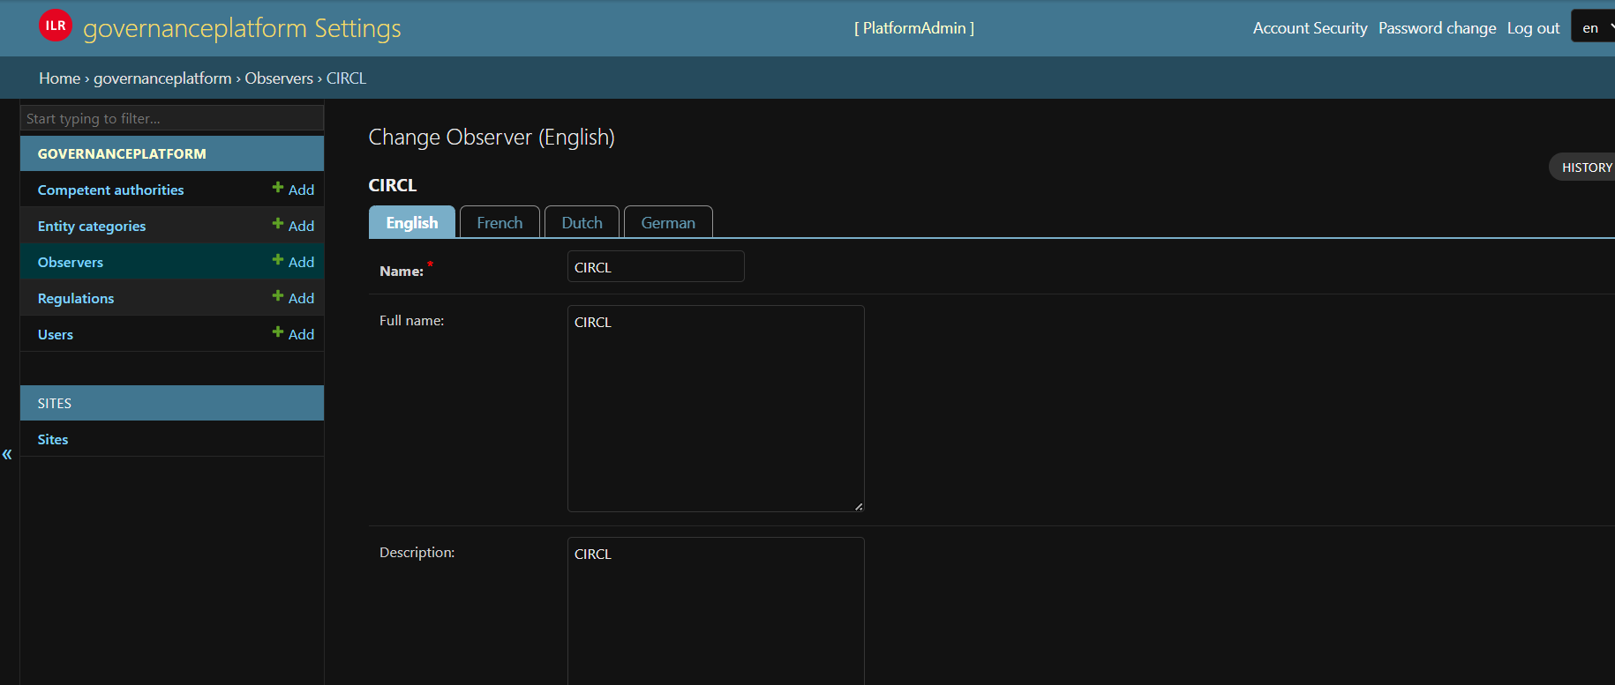Go to Home breadcrumb
1615x685 pixels.
(59, 78)
